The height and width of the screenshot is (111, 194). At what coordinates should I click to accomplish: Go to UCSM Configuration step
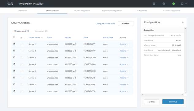pyautogui.click(x=82, y=11)
